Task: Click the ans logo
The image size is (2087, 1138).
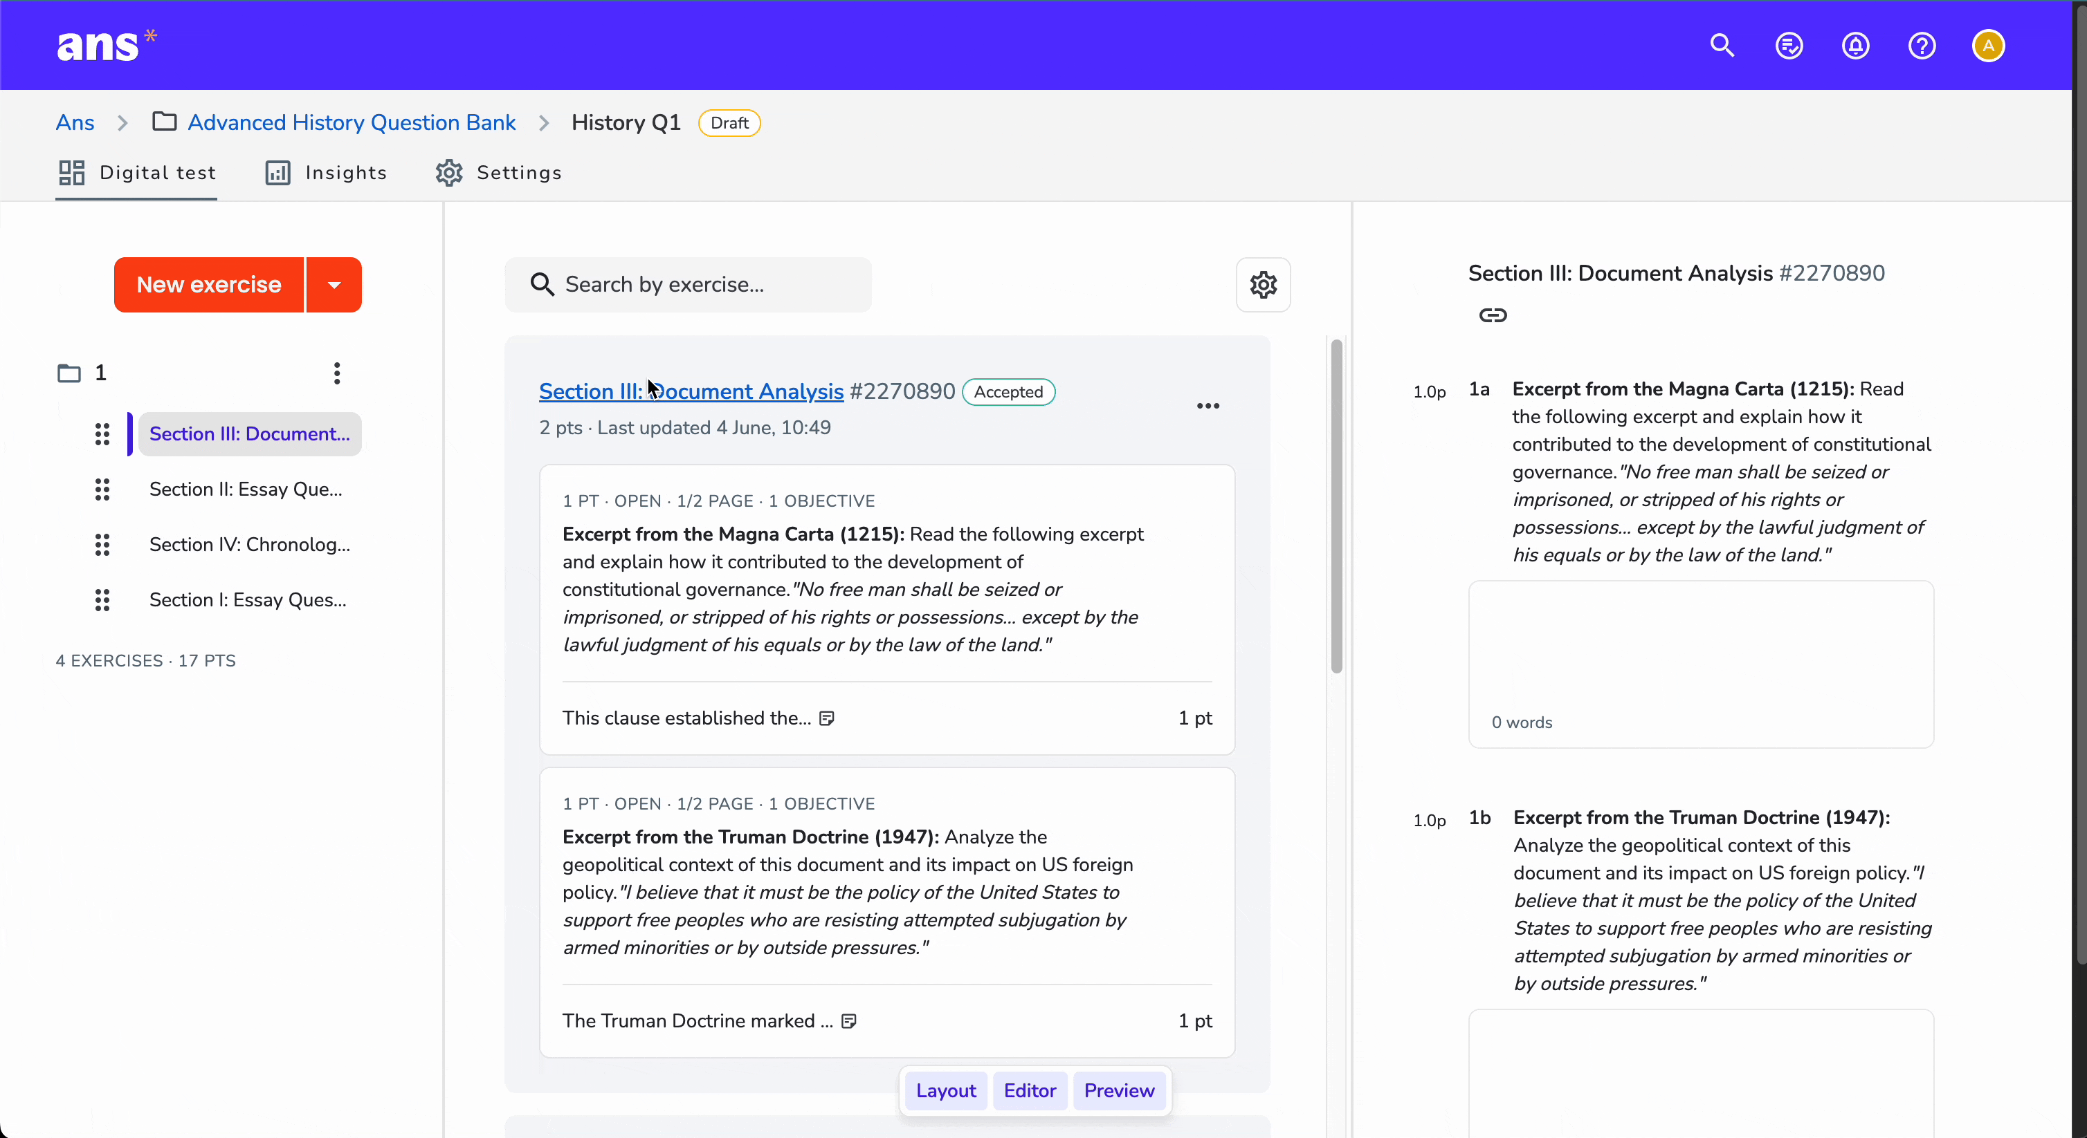Action: 106,46
